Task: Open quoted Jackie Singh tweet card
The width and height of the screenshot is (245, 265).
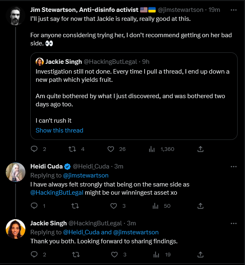Action: click(134, 96)
